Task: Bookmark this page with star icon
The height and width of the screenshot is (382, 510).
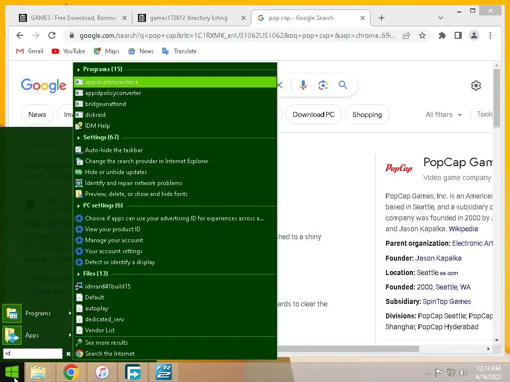Action: click(x=422, y=35)
